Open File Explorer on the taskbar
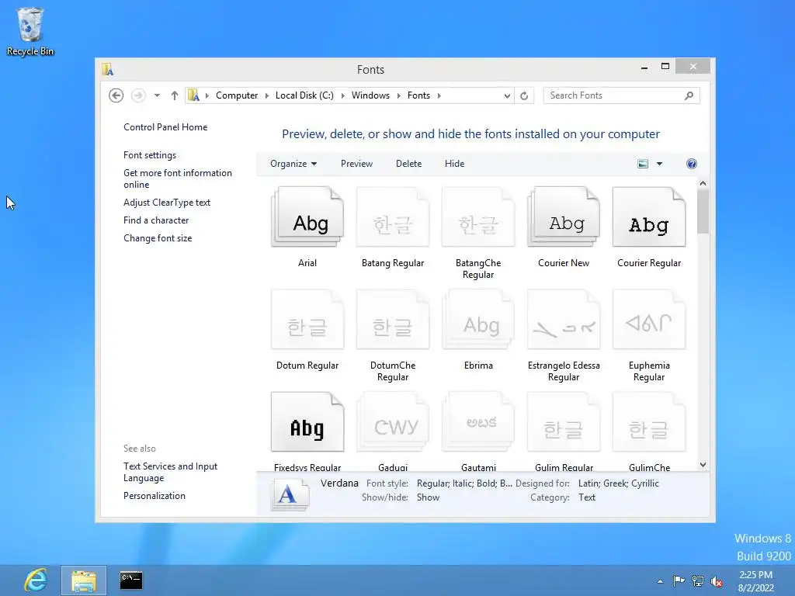795x596 pixels. point(84,580)
